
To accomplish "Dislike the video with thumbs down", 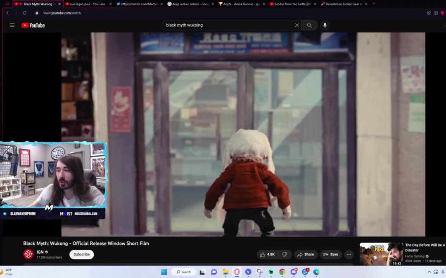I will pyautogui.click(x=285, y=255).
